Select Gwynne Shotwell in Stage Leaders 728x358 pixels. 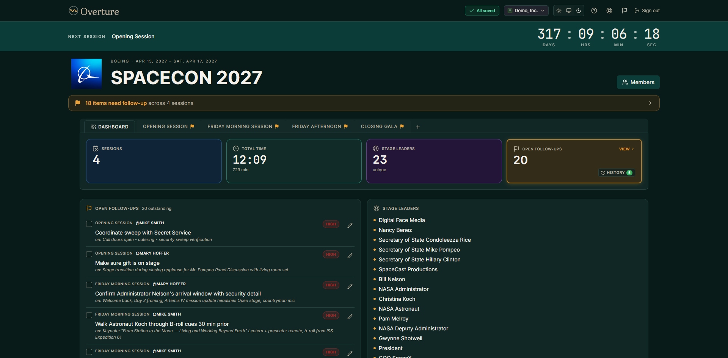[x=400, y=338]
